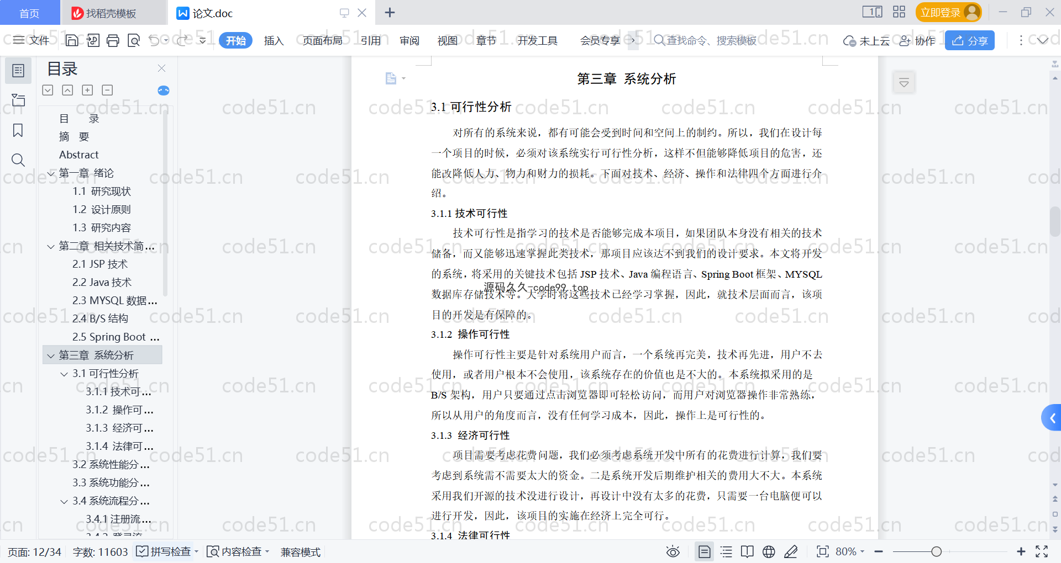Click the Undo arrow icon

click(x=154, y=40)
